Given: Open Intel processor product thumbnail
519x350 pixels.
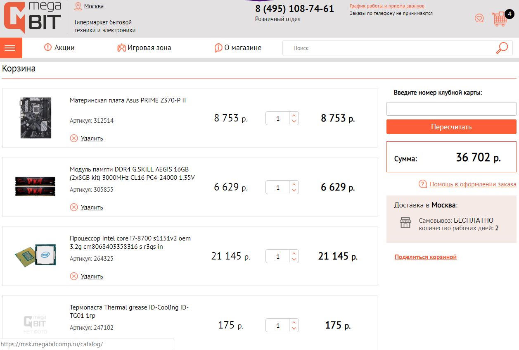Looking at the screenshot, I should (x=36, y=255).
